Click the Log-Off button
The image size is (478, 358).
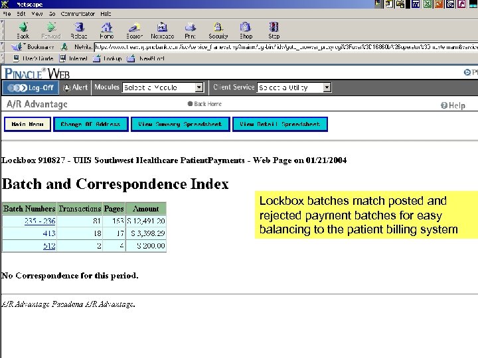click(31, 88)
